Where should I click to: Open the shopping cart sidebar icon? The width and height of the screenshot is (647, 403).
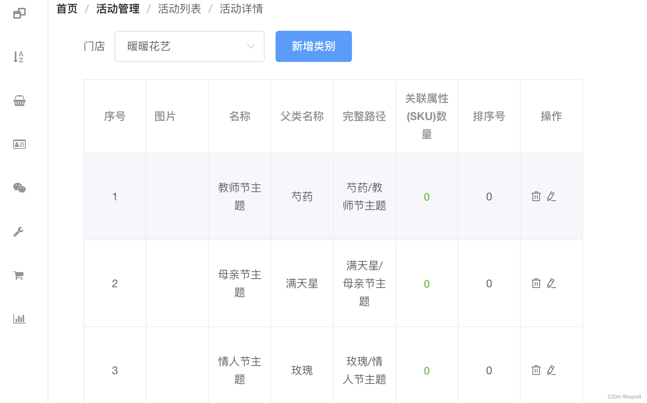19,275
